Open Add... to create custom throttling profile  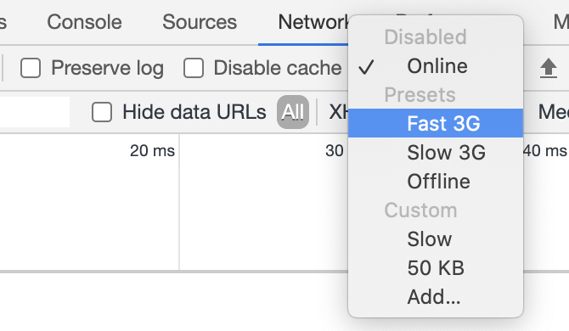click(x=436, y=297)
